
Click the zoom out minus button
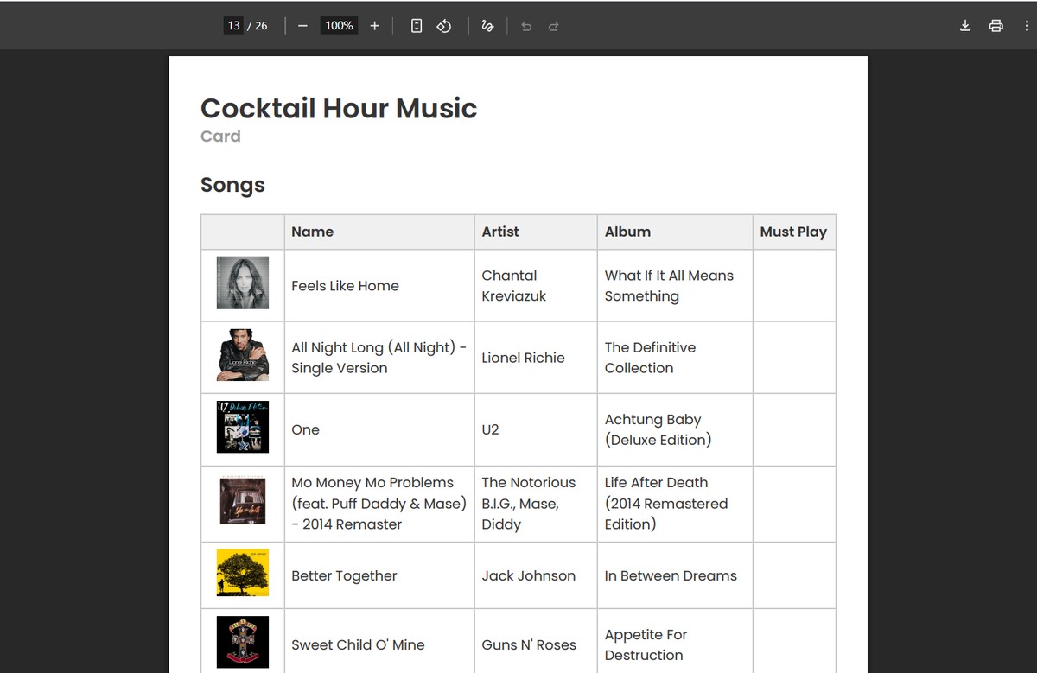pyautogui.click(x=302, y=26)
